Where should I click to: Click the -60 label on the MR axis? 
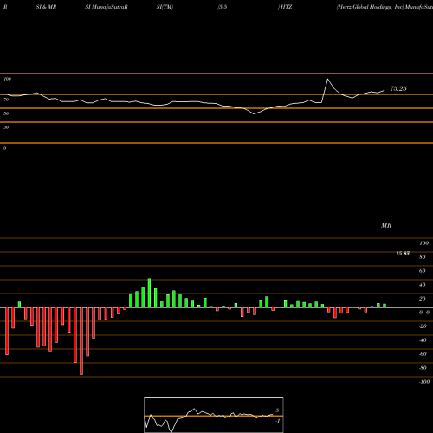coord(423,354)
